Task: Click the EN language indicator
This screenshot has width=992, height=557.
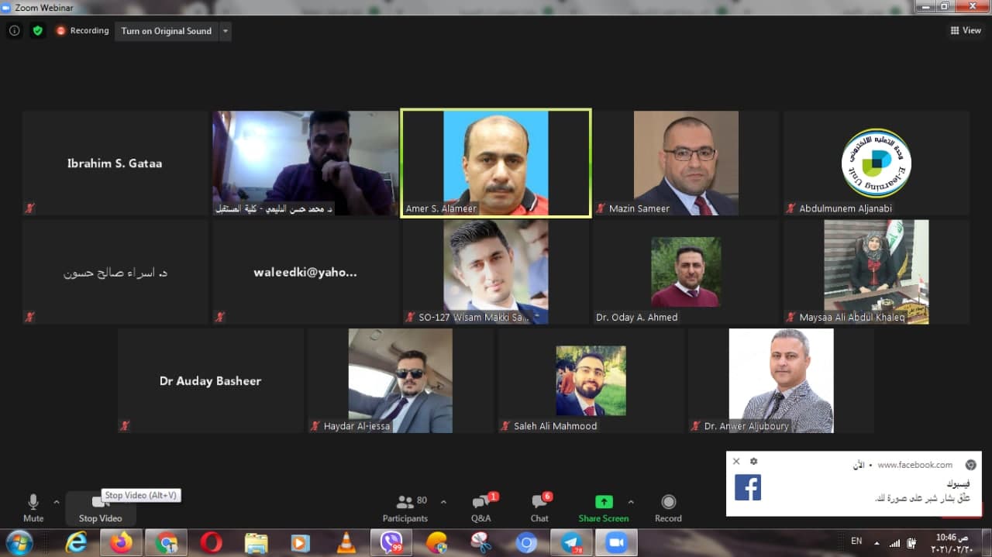Action: click(856, 541)
